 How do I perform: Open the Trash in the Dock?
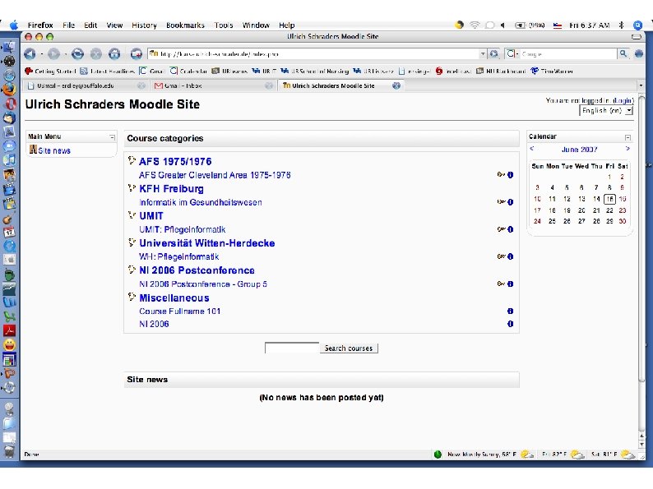click(x=9, y=450)
